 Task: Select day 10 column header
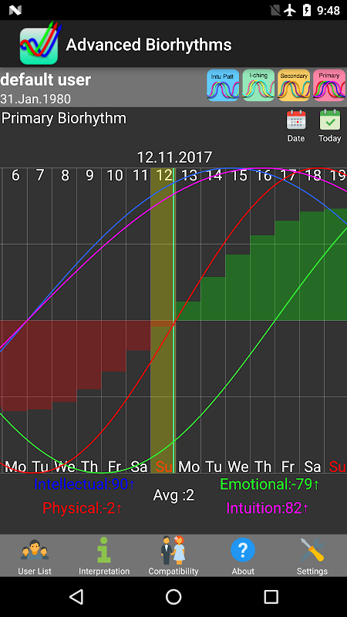114,176
